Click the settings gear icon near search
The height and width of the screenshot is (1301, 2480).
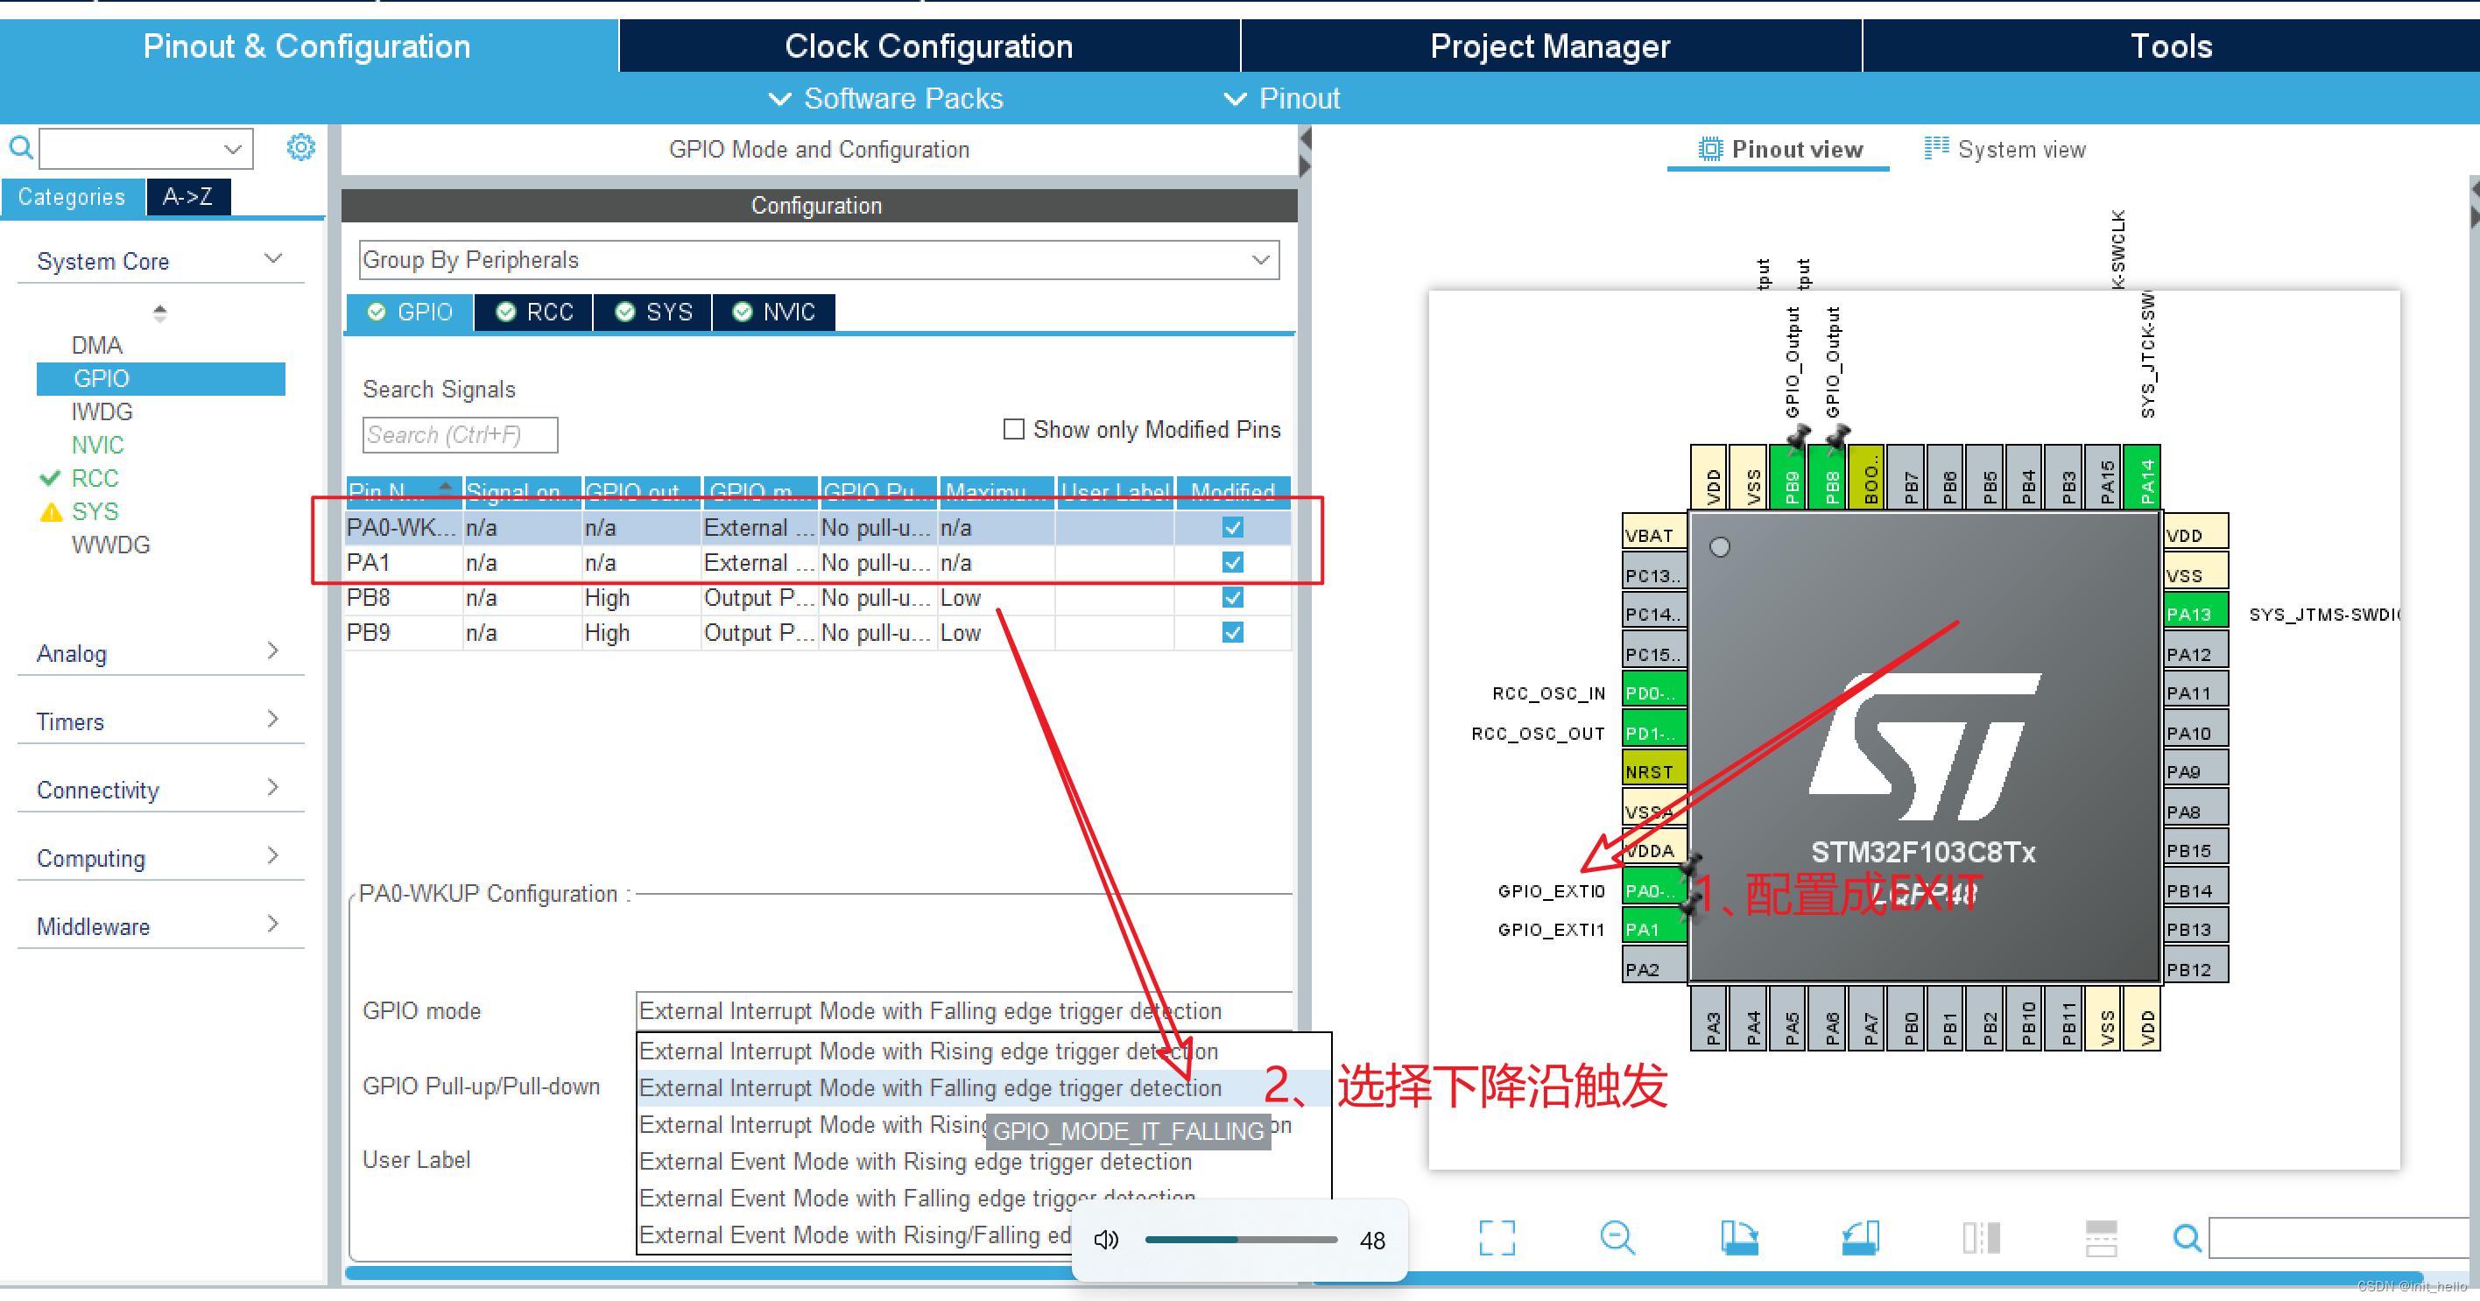(x=300, y=147)
